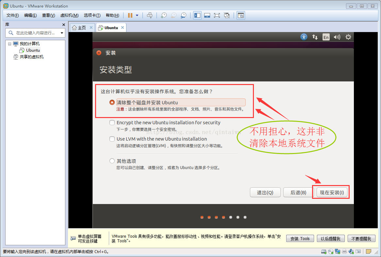Viewport: 381px width, 257px height.
Task: Click the hard disk status bar icon
Action: (x=324, y=251)
